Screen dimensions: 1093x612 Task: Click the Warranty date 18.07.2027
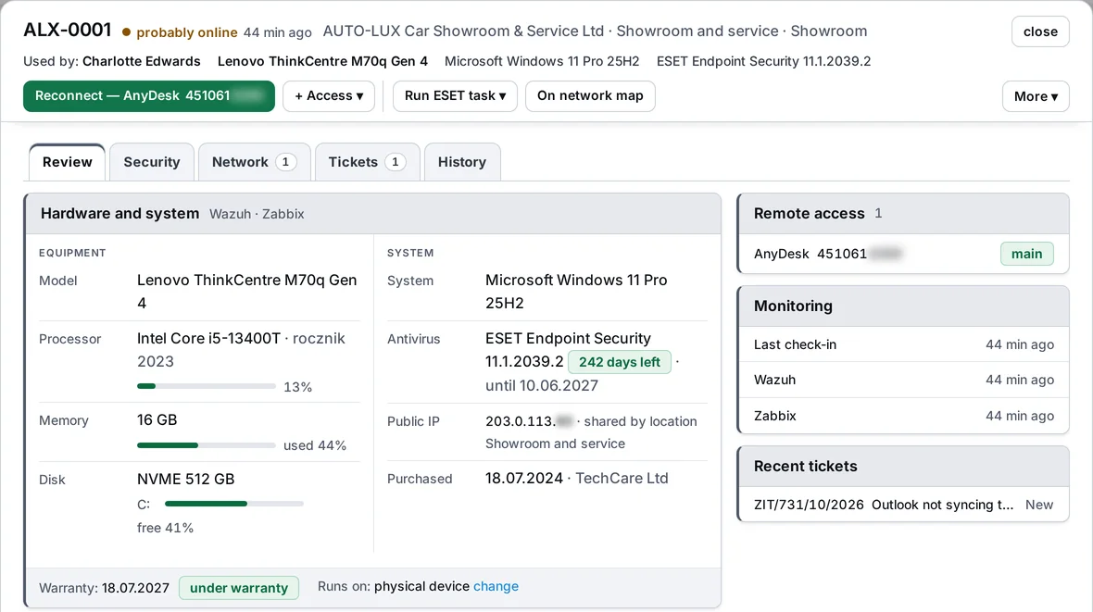click(x=135, y=588)
